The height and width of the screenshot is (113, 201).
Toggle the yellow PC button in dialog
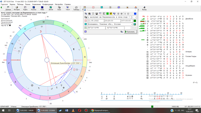click(111, 14)
